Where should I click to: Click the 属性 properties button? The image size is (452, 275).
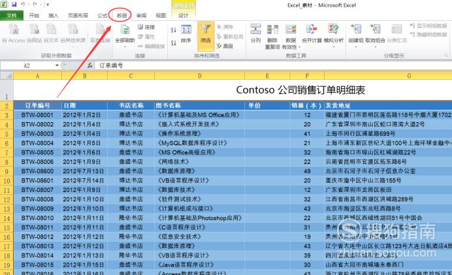click(146, 37)
